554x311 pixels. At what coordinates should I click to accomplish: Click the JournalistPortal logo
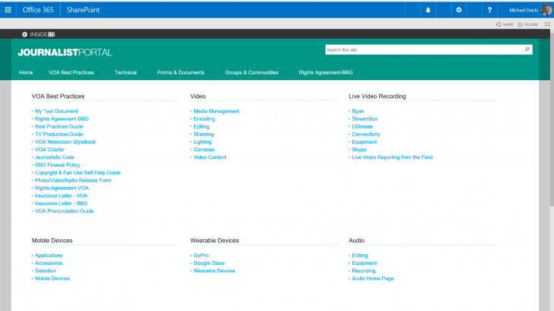point(65,52)
